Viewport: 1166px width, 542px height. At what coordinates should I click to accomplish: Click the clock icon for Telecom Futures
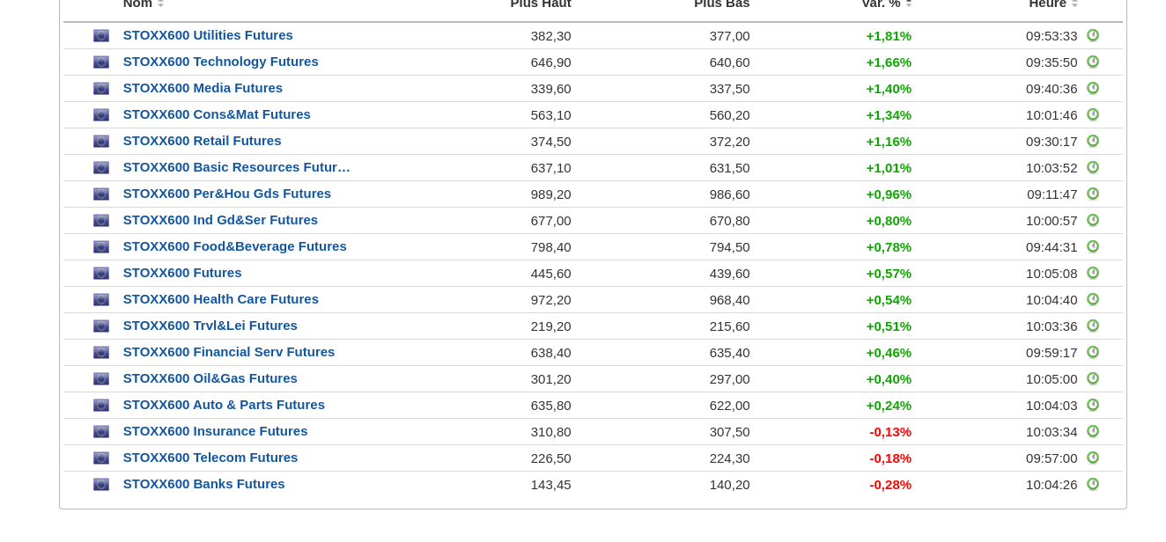tap(1092, 458)
